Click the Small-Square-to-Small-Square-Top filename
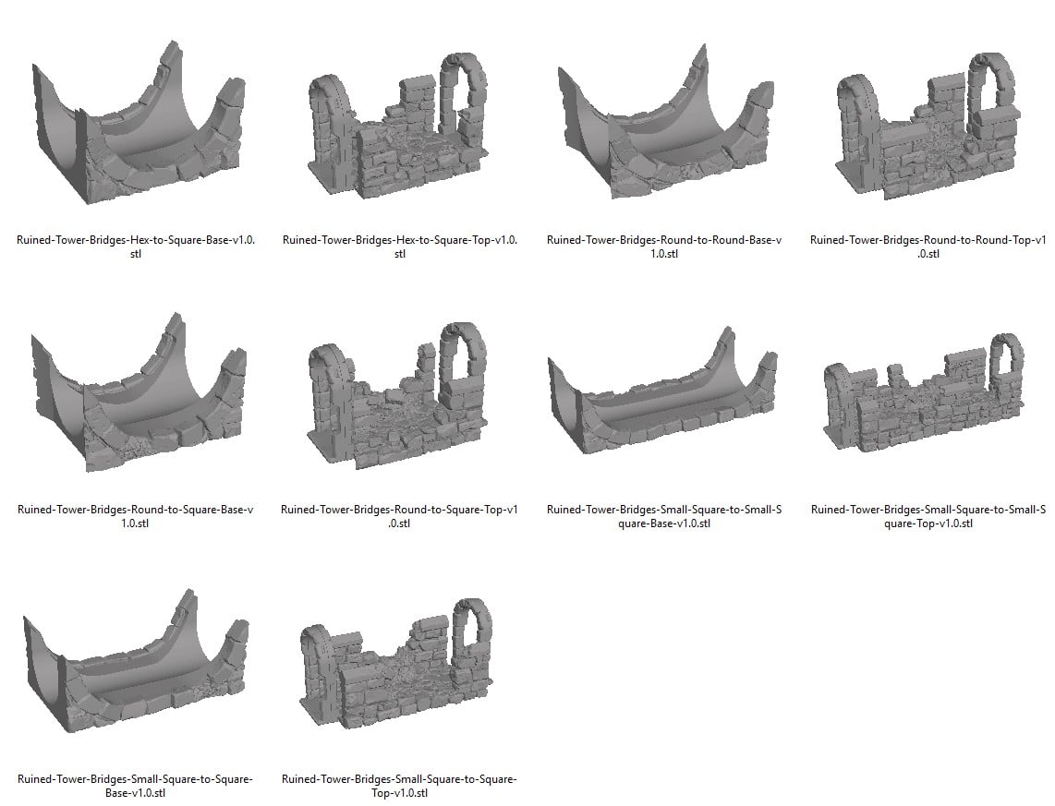The height and width of the screenshot is (806, 1055). (x=924, y=515)
